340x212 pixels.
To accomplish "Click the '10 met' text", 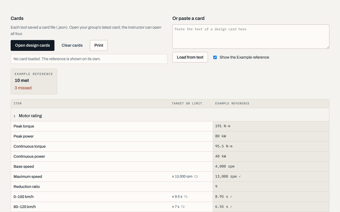I will tap(22, 80).
